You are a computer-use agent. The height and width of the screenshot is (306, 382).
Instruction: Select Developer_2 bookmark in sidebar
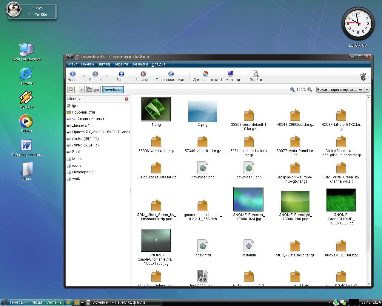[x=98, y=172]
